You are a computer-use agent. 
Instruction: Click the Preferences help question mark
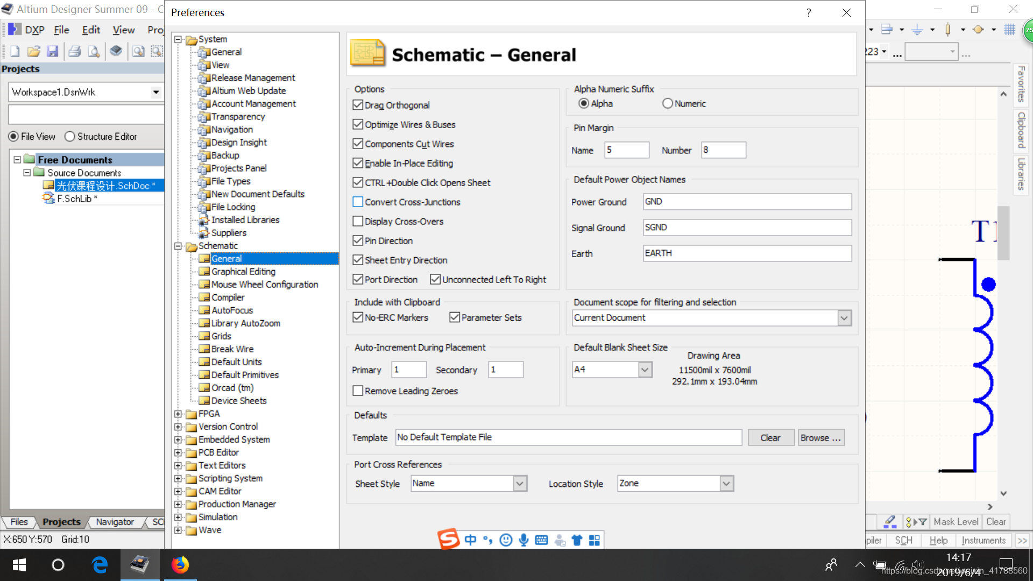[809, 12]
